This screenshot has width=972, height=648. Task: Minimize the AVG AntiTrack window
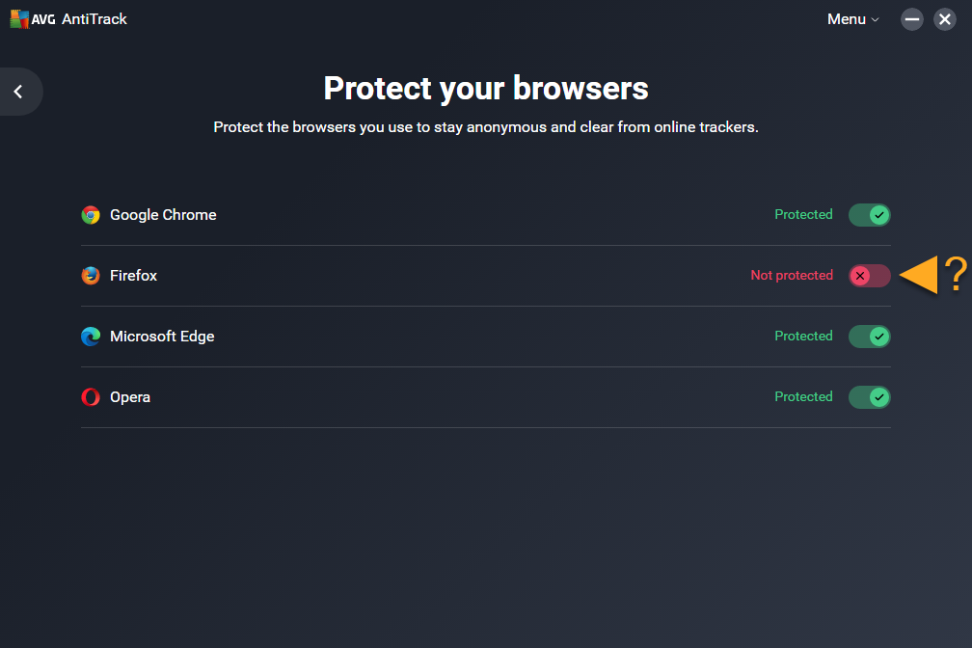click(x=912, y=19)
